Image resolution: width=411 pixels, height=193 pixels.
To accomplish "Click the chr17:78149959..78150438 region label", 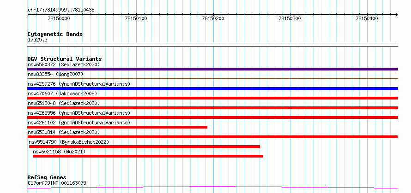I will click(x=61, y=10).
